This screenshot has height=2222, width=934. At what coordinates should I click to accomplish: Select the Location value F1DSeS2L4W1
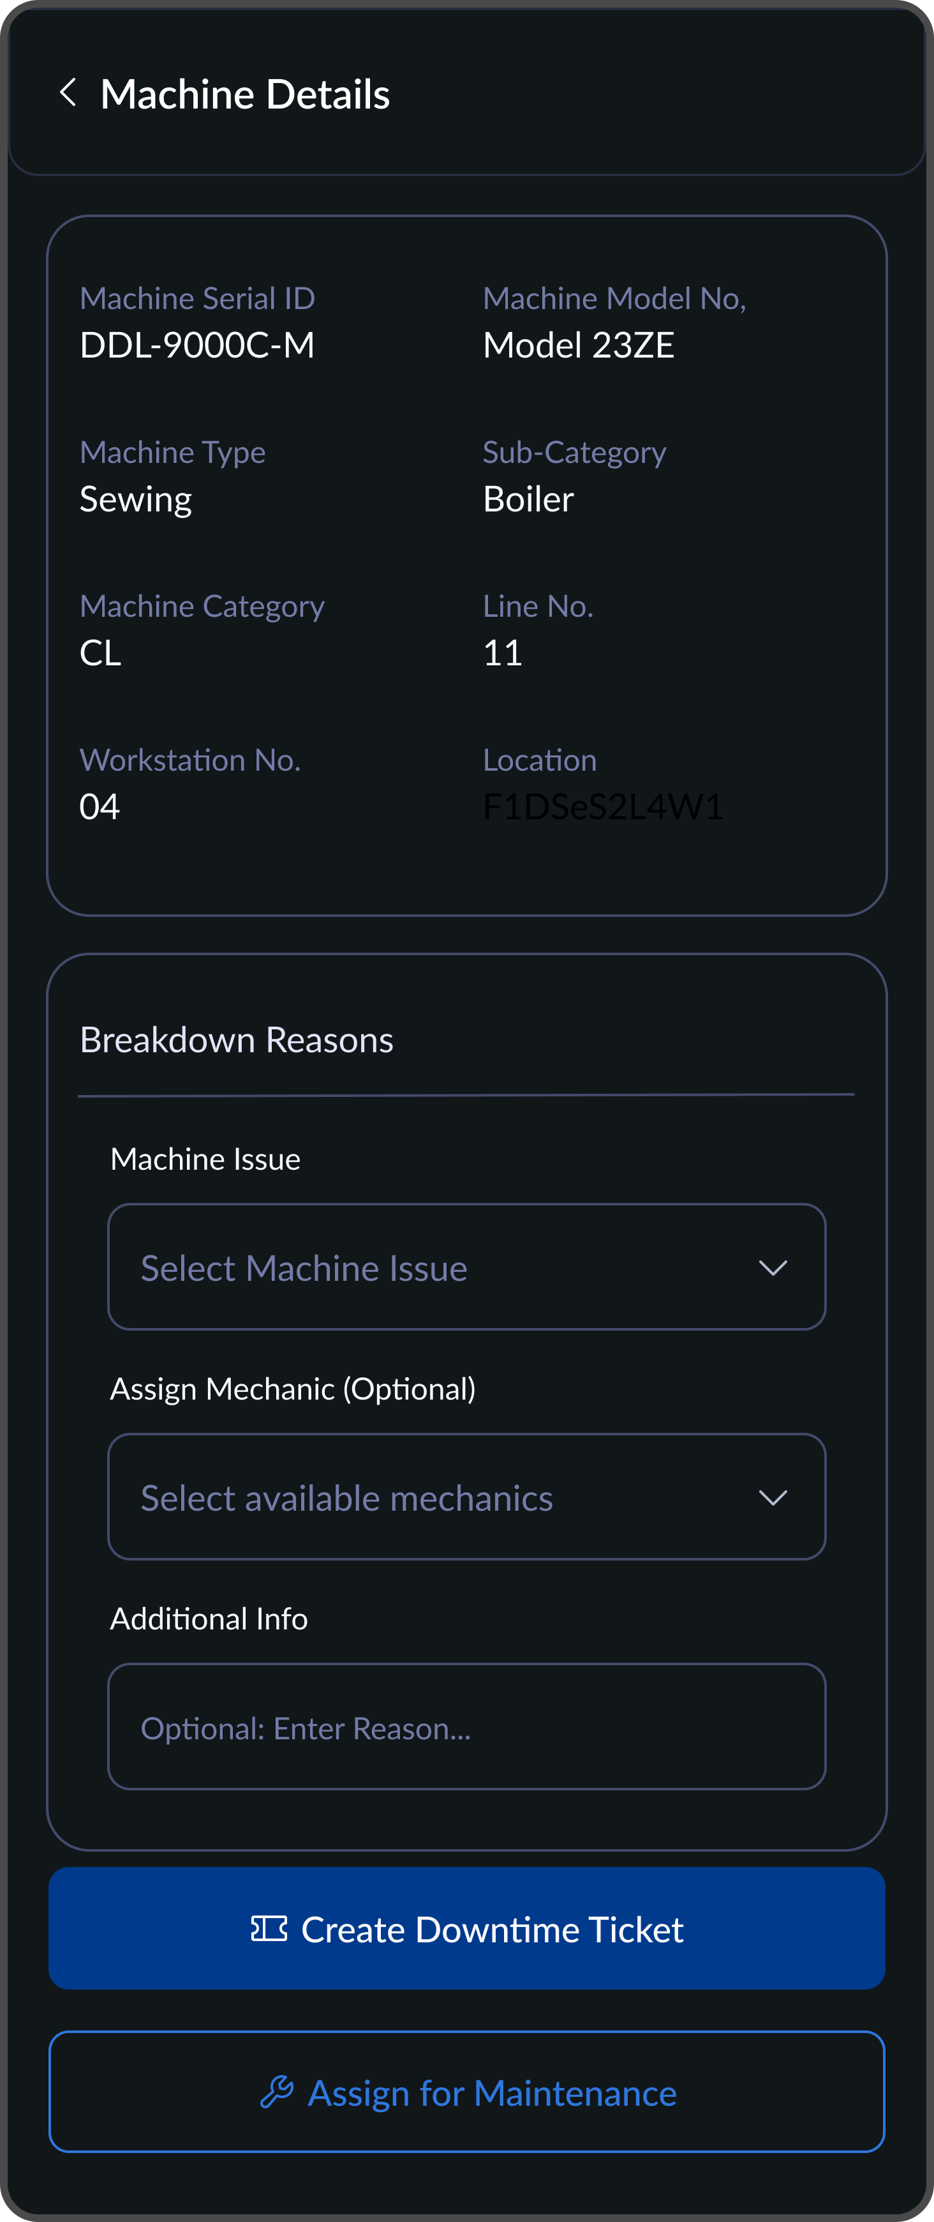point(603,806)
